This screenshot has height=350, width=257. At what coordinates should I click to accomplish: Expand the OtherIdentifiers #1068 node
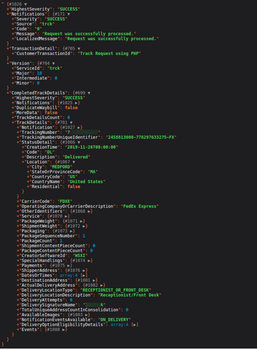point(90,211)
